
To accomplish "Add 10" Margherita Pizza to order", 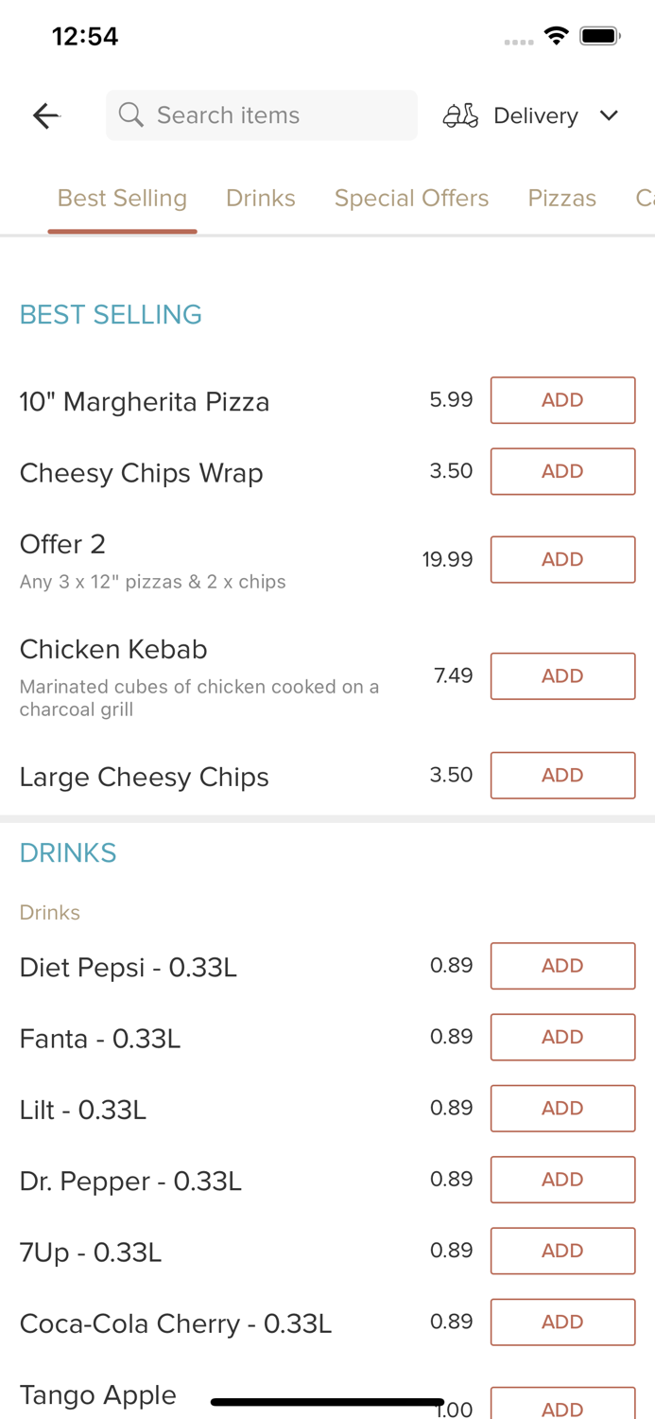I will pyautogui.click(x=562, y=400).
